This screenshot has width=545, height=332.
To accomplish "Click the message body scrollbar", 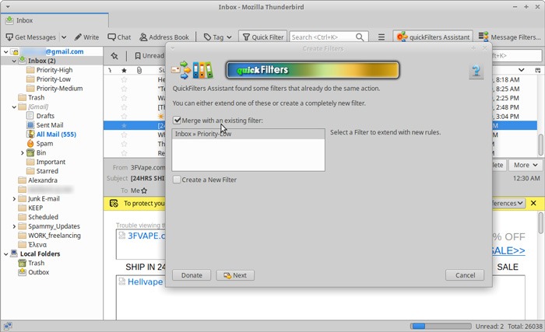I will 541,223.
